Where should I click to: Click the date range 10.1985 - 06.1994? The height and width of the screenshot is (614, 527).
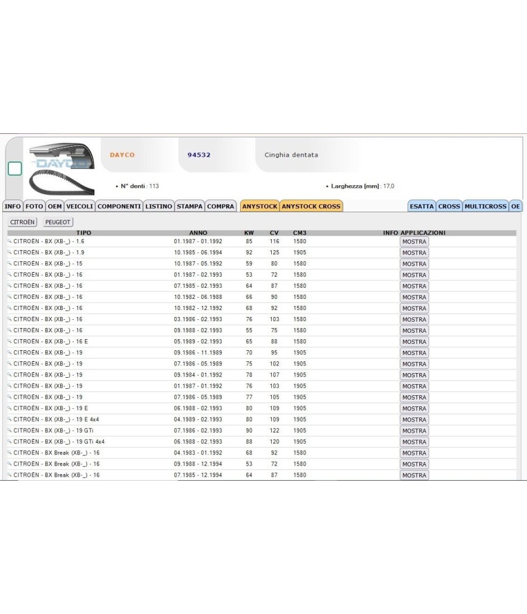(x=198, y=253)
